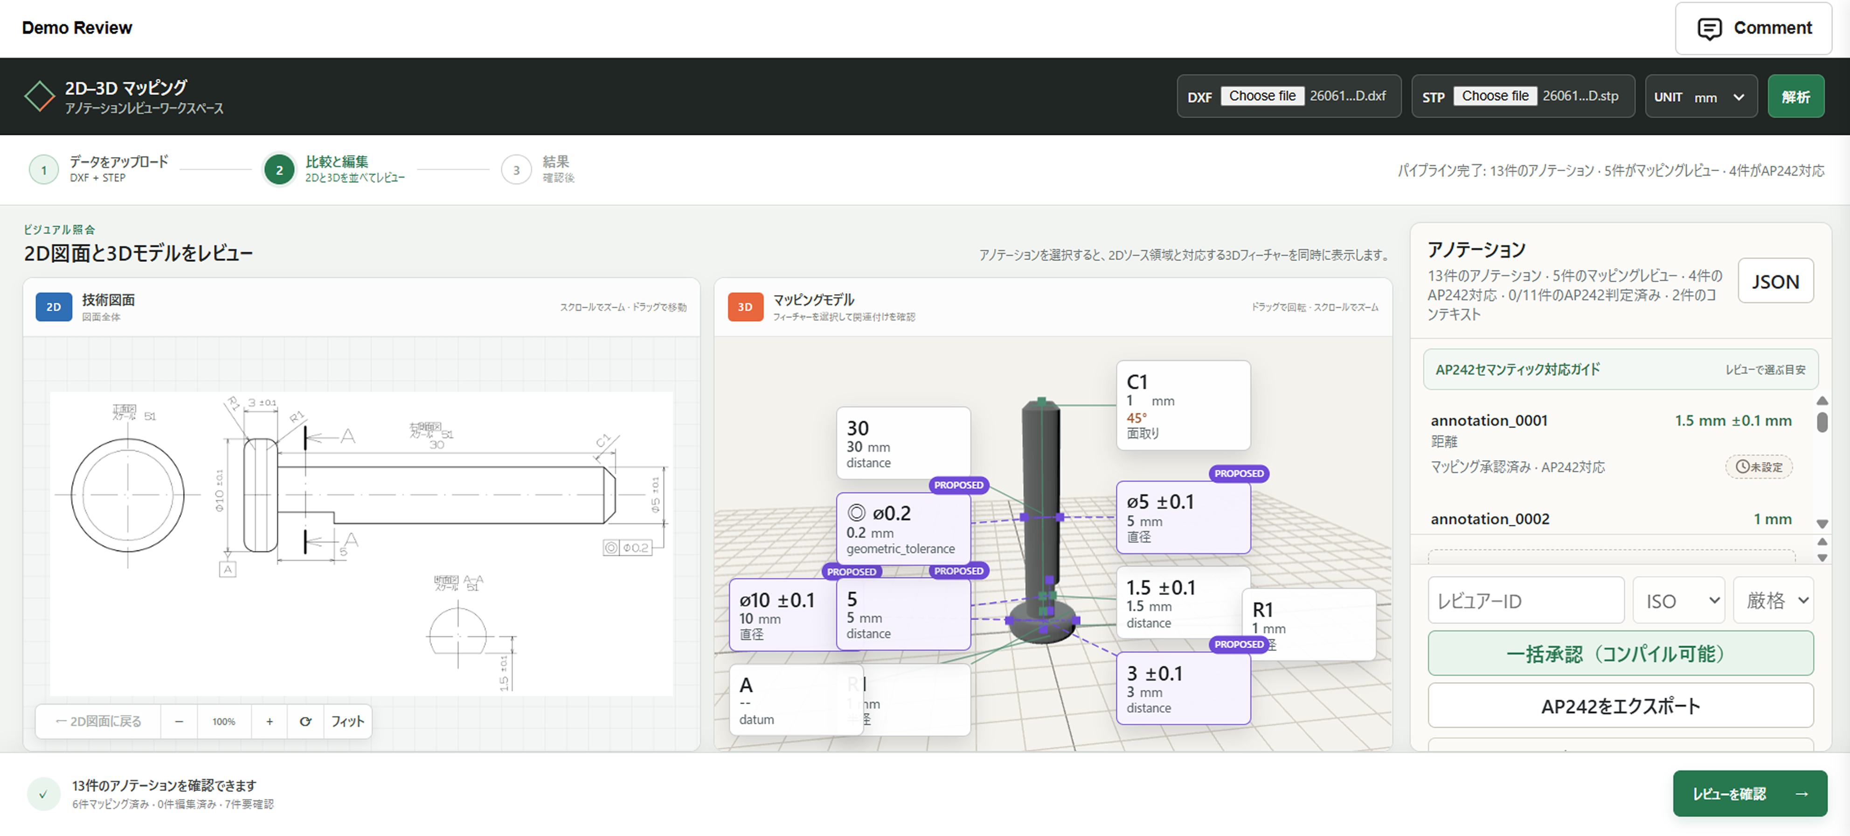This screenshot has width=1850, height=836.
Task: Choose file for DXF input
Action: click(x=1262, y=96)
